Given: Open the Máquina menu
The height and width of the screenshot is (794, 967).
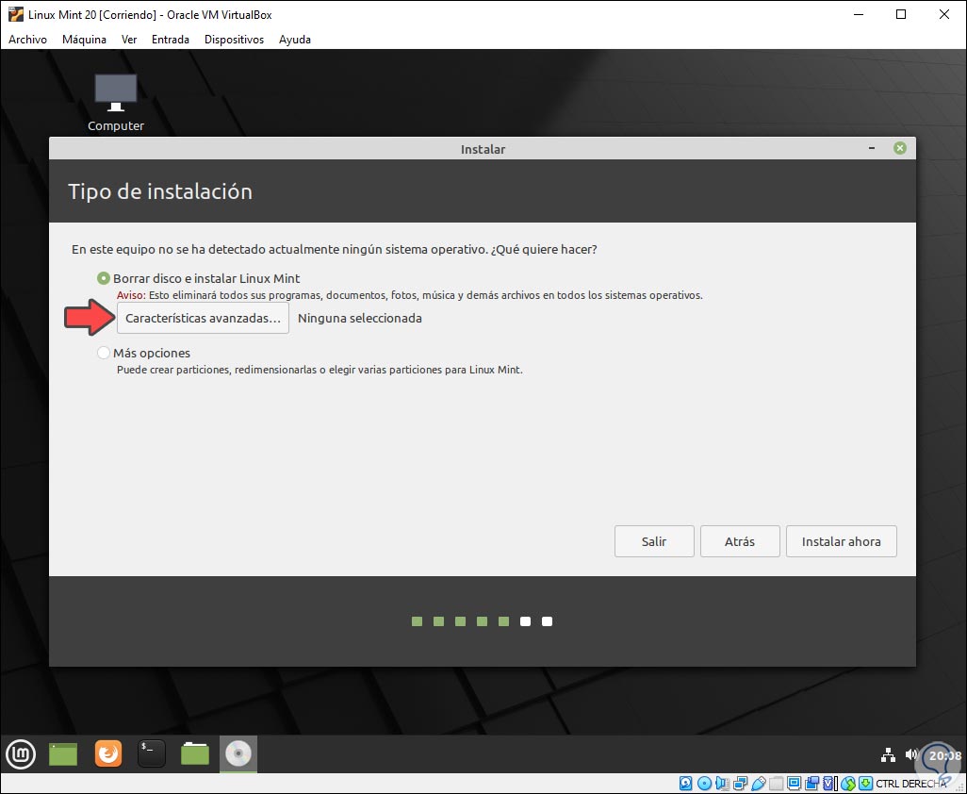Looking at the screenshot, I should pyautogui.click(x=84, y=40).
